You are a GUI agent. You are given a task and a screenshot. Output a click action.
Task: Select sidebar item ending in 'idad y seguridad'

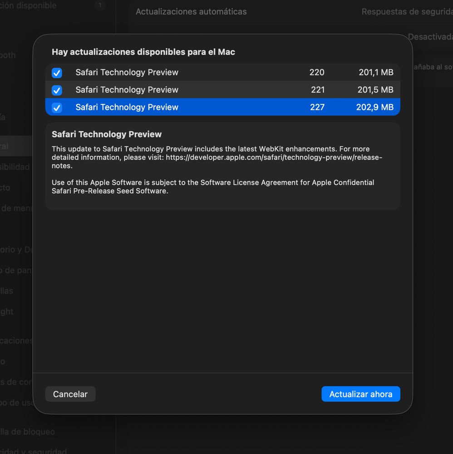33,451
